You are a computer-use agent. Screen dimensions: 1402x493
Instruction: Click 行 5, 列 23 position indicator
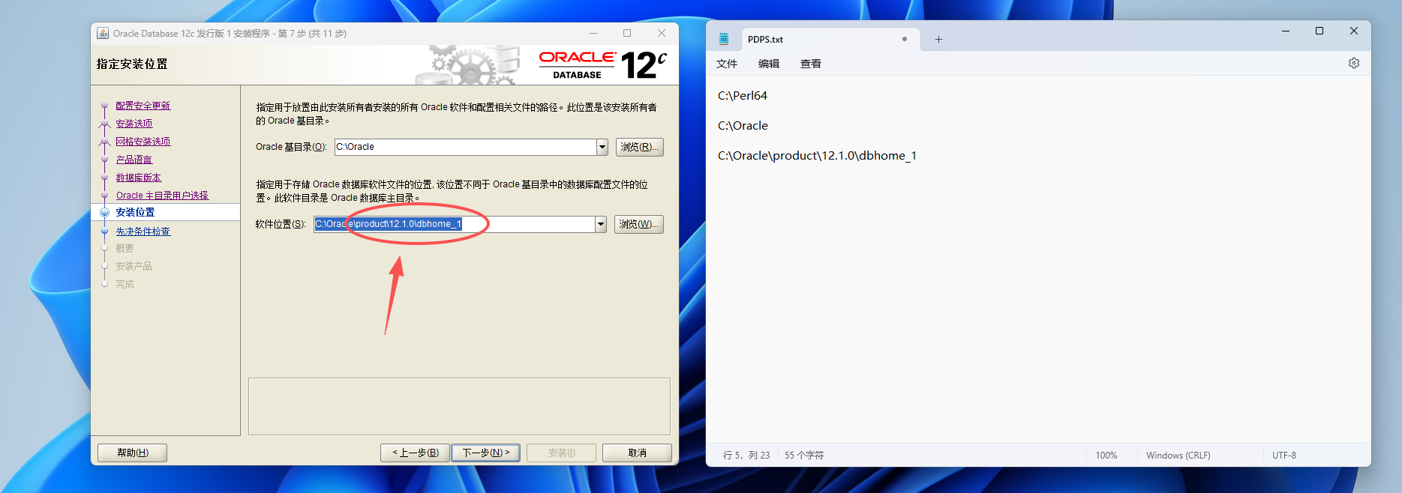[746, 456]
